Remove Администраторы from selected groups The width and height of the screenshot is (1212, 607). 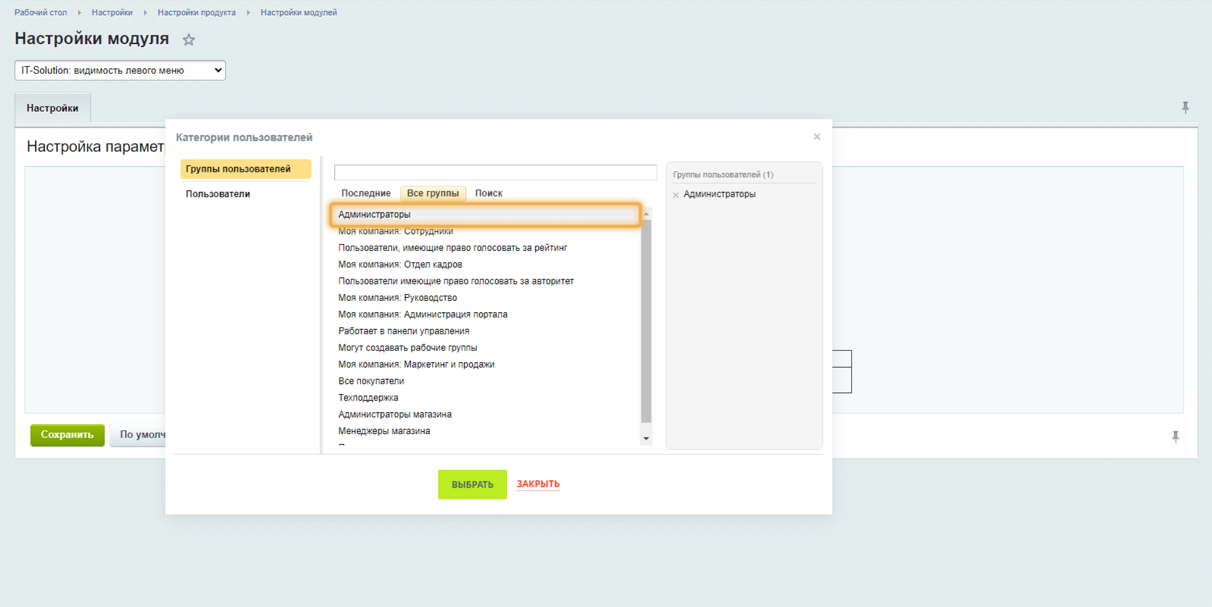tap(676, 195)
